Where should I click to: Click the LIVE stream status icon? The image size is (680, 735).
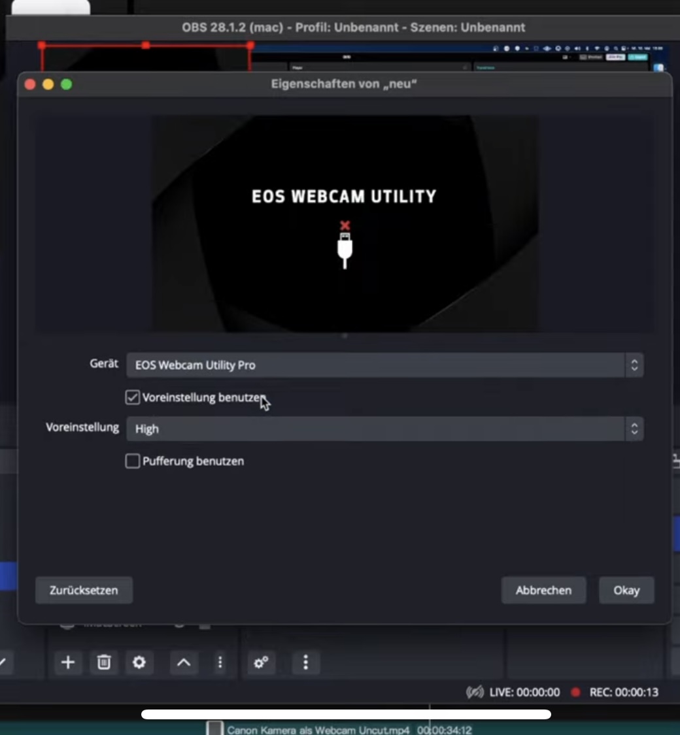[475, 692]
